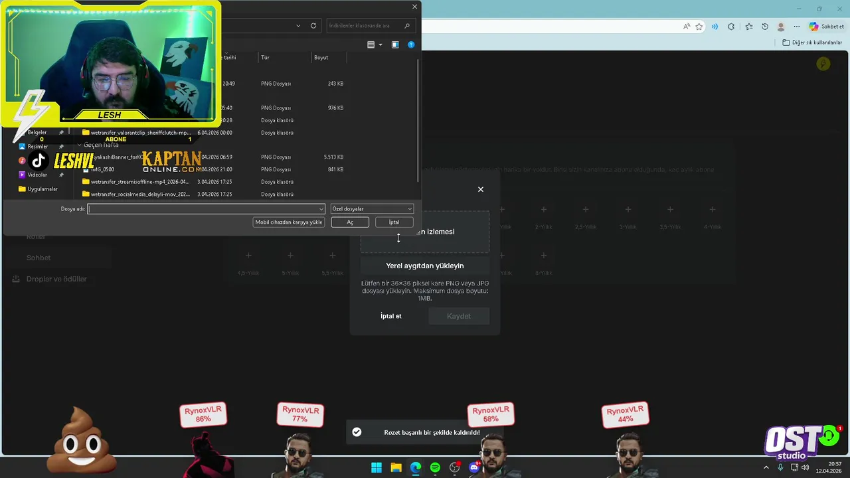
Task: Expand the view options arrow
Action: [381, 45]
